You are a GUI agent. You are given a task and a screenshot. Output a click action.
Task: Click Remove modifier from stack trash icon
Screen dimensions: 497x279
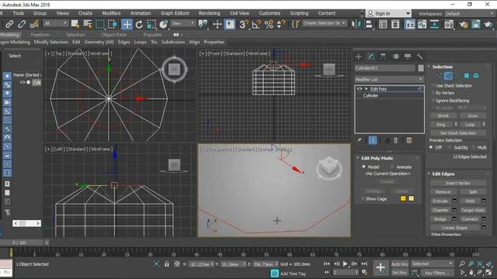click(395, 140)
